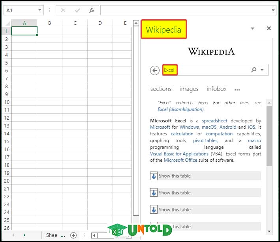Switch to the images tab

tap(189, 89)
